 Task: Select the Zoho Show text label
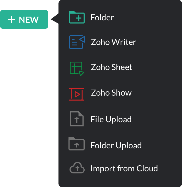click(111, 93)
